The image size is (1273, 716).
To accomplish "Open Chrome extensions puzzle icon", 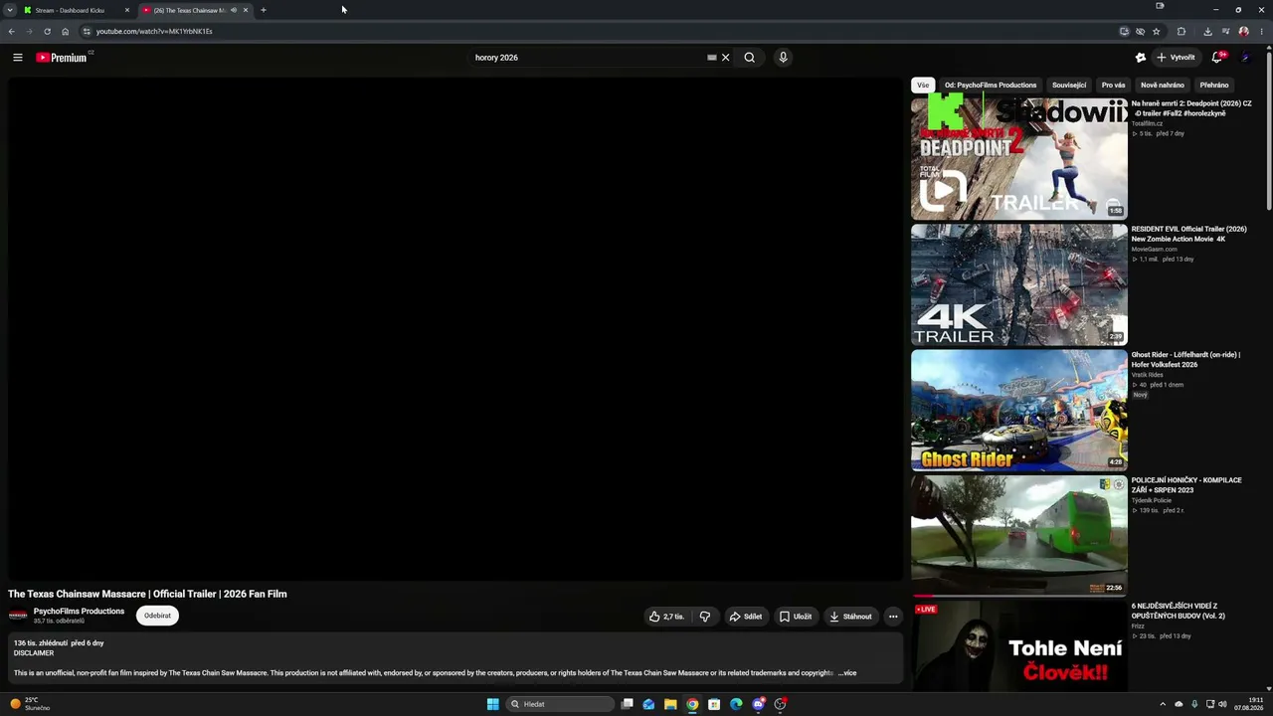I will (x=1182, y=31).
